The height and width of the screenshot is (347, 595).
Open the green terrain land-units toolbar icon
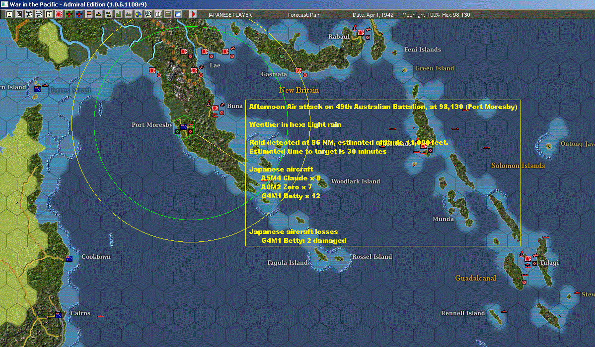(x=118, y=14)
